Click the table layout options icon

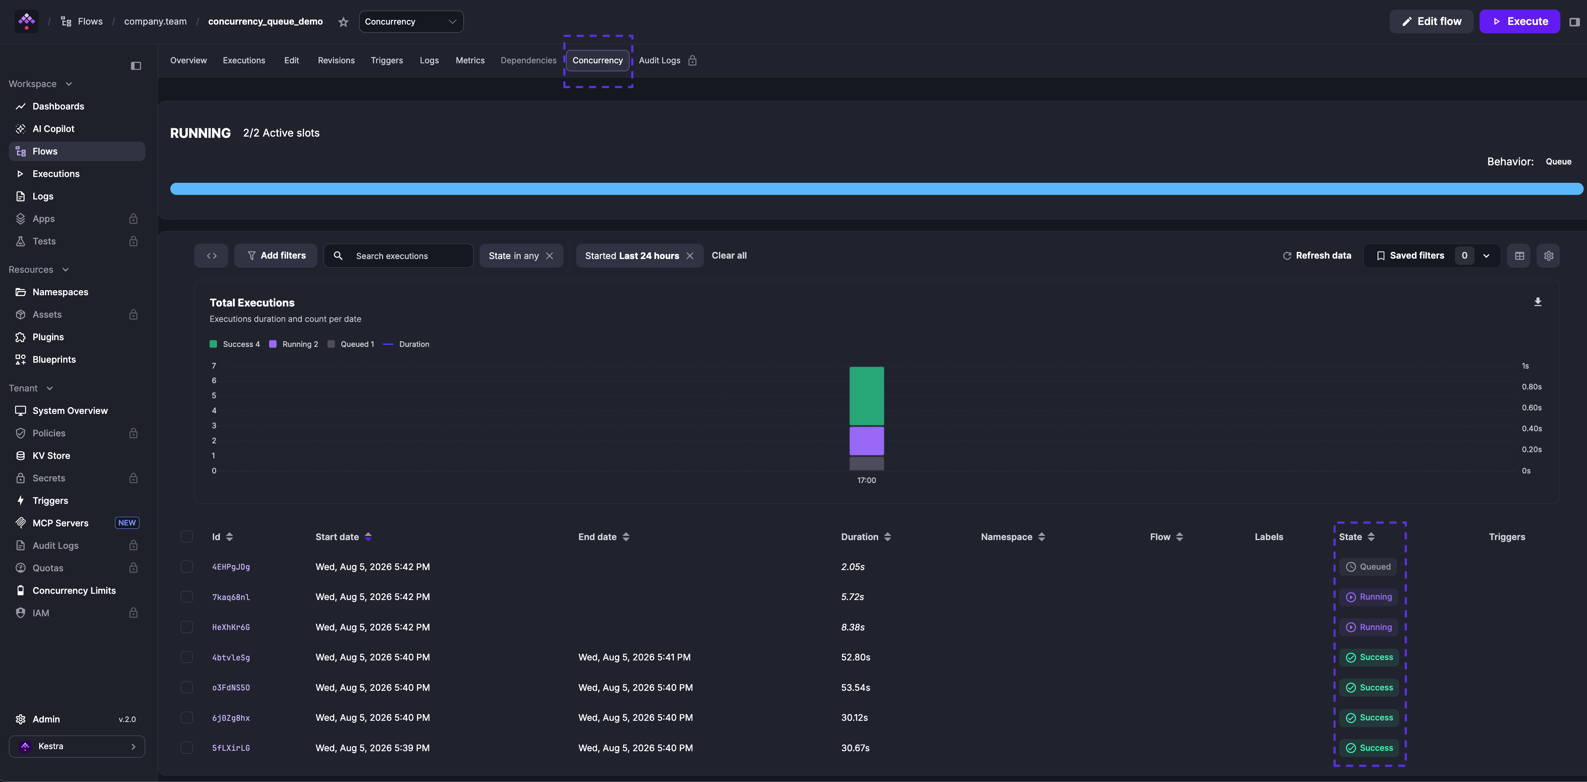1519,256
